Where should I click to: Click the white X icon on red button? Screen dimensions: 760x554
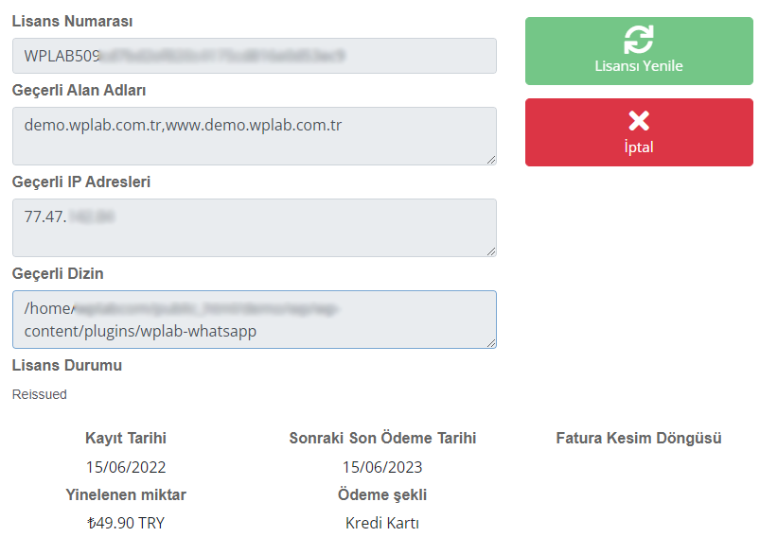tap(639, 121)
